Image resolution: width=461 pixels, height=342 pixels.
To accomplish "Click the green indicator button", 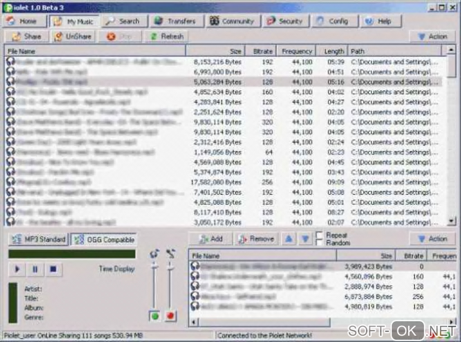I will click(x=155, y=316).
